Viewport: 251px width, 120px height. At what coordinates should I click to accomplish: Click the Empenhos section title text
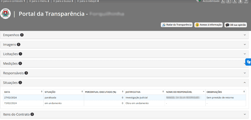[11, 35]
